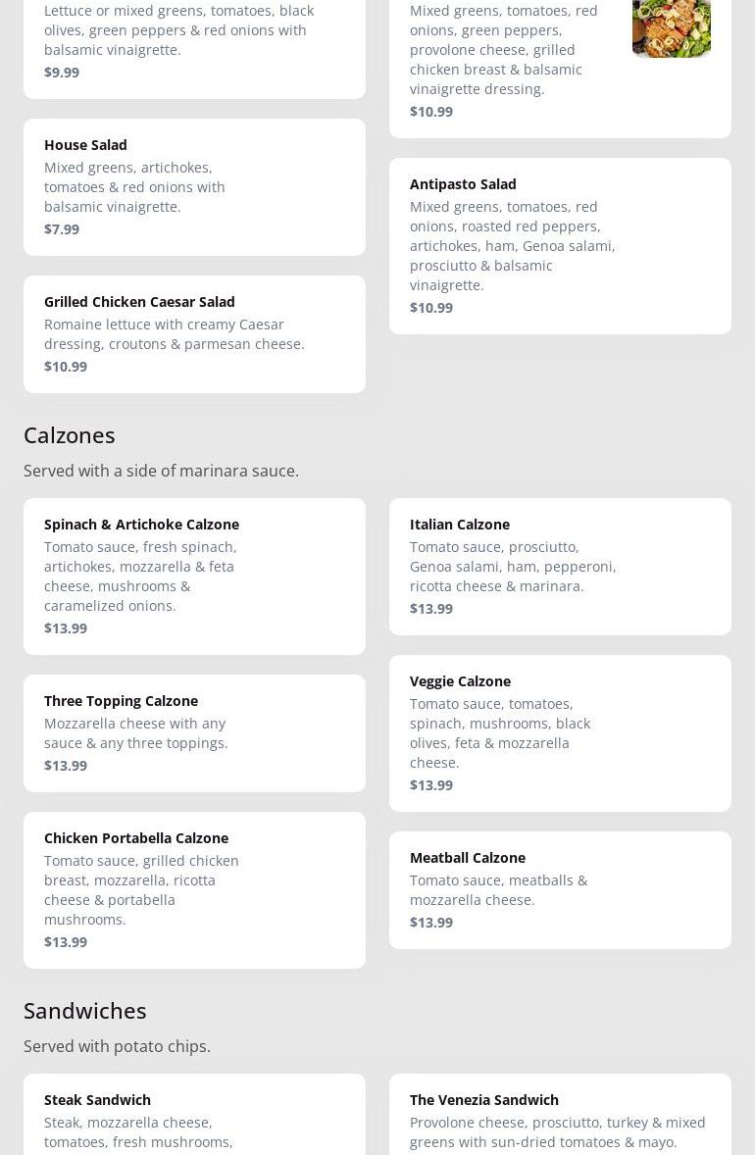Choose the Italian Calzone card
755x1155 pixels.
pos(560,566)
